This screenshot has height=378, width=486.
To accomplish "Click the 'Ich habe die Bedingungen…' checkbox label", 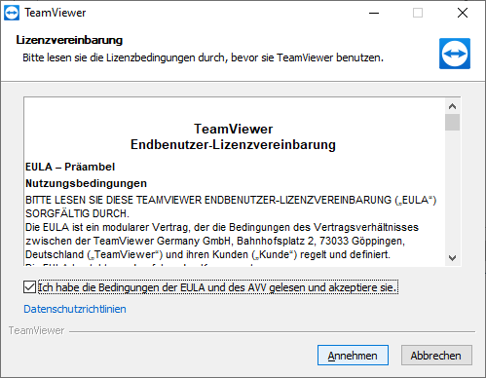I will tap(218, 287).
